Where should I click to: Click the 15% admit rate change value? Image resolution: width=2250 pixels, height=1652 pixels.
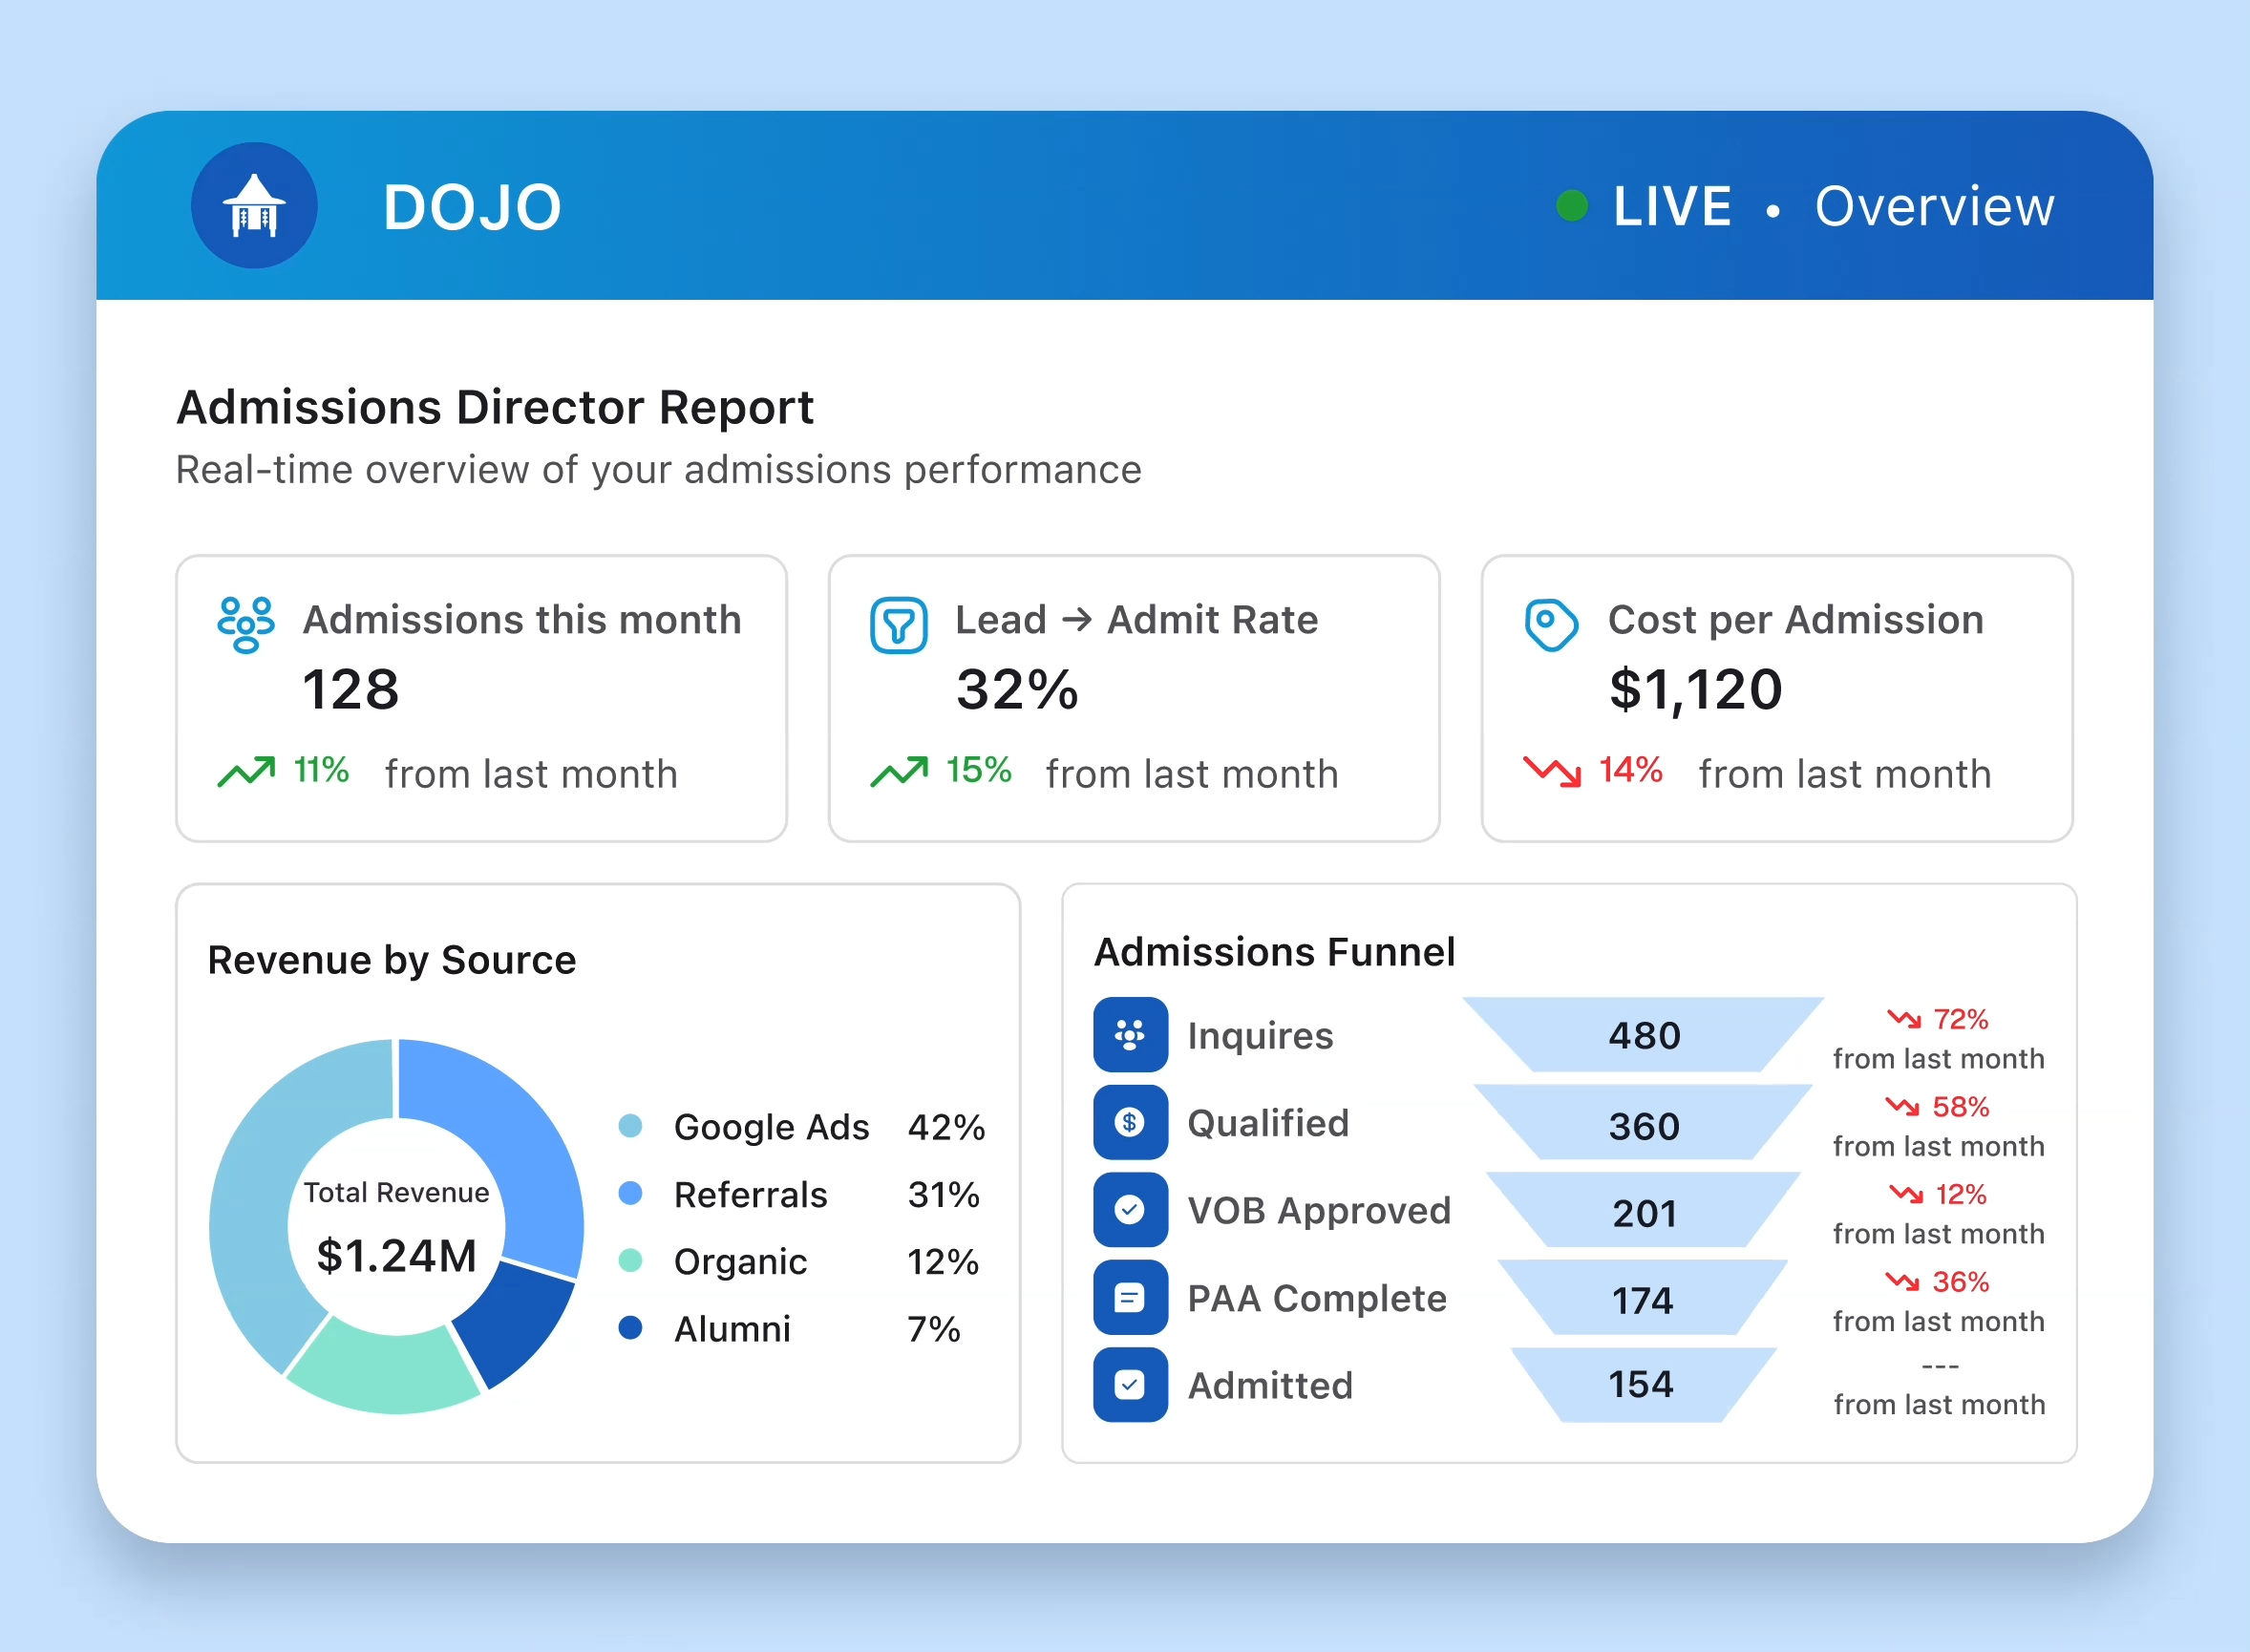click(x=979, y=770)
